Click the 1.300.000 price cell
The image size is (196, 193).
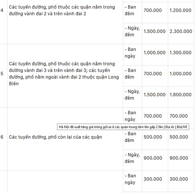(x=181, y=53)
